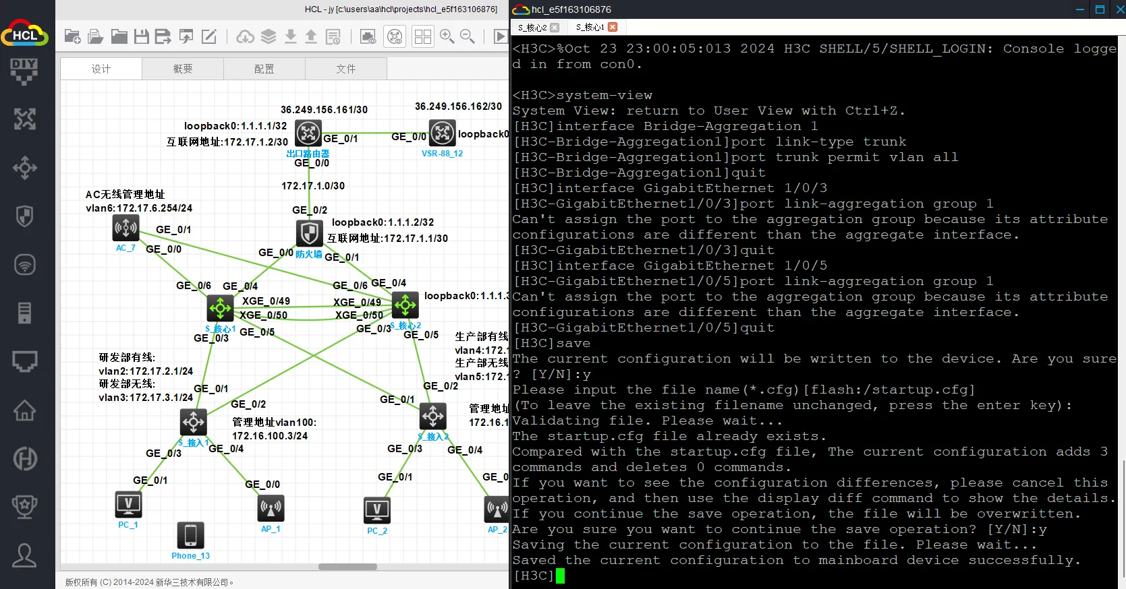Open the DIY device category
The height and width of the screenshot is (589, 1126).
tap(24, 71)
